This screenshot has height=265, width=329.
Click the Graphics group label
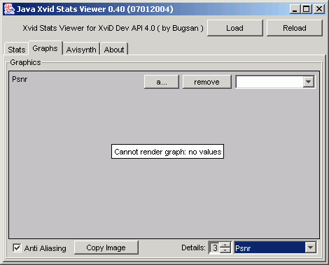[x=25, y=62]
